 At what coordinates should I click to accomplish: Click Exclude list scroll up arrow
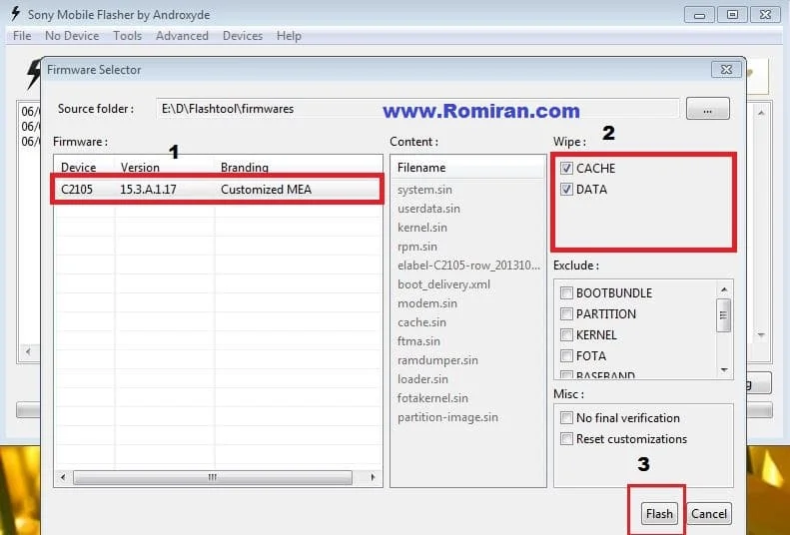724,289
